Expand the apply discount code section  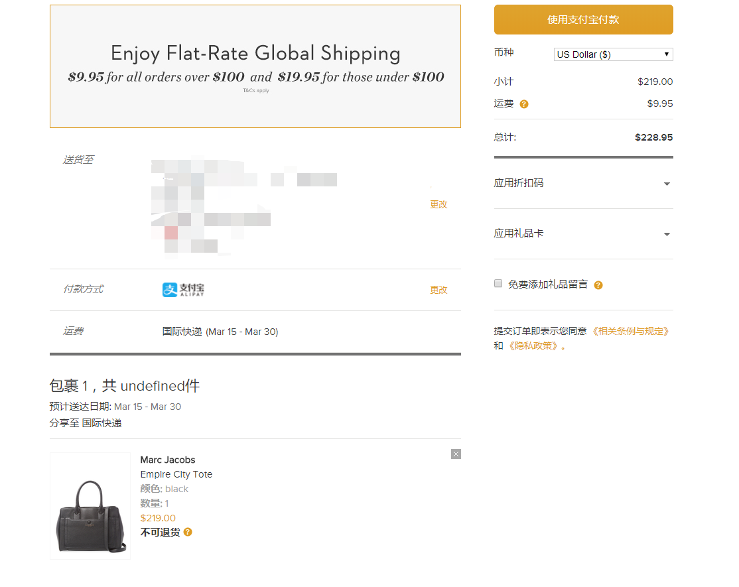coord(584,183)
